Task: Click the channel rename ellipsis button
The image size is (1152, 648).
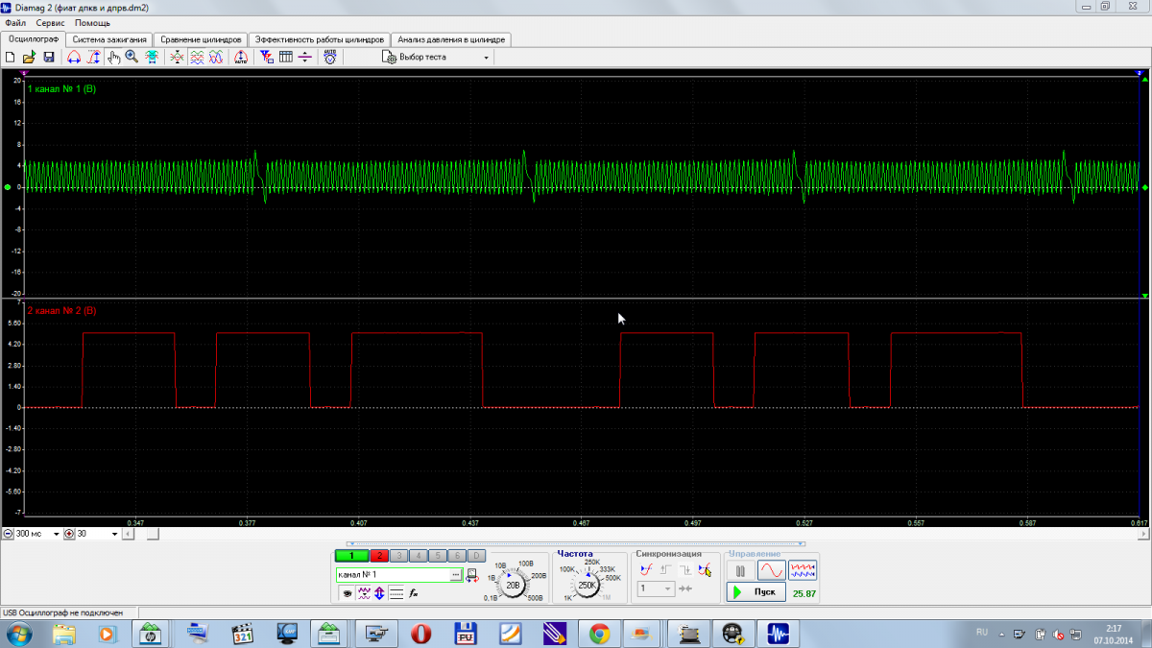Action: tap(456, 574)
